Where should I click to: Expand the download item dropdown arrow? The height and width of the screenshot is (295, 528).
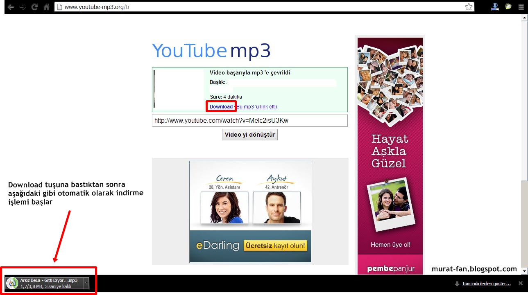86,284
